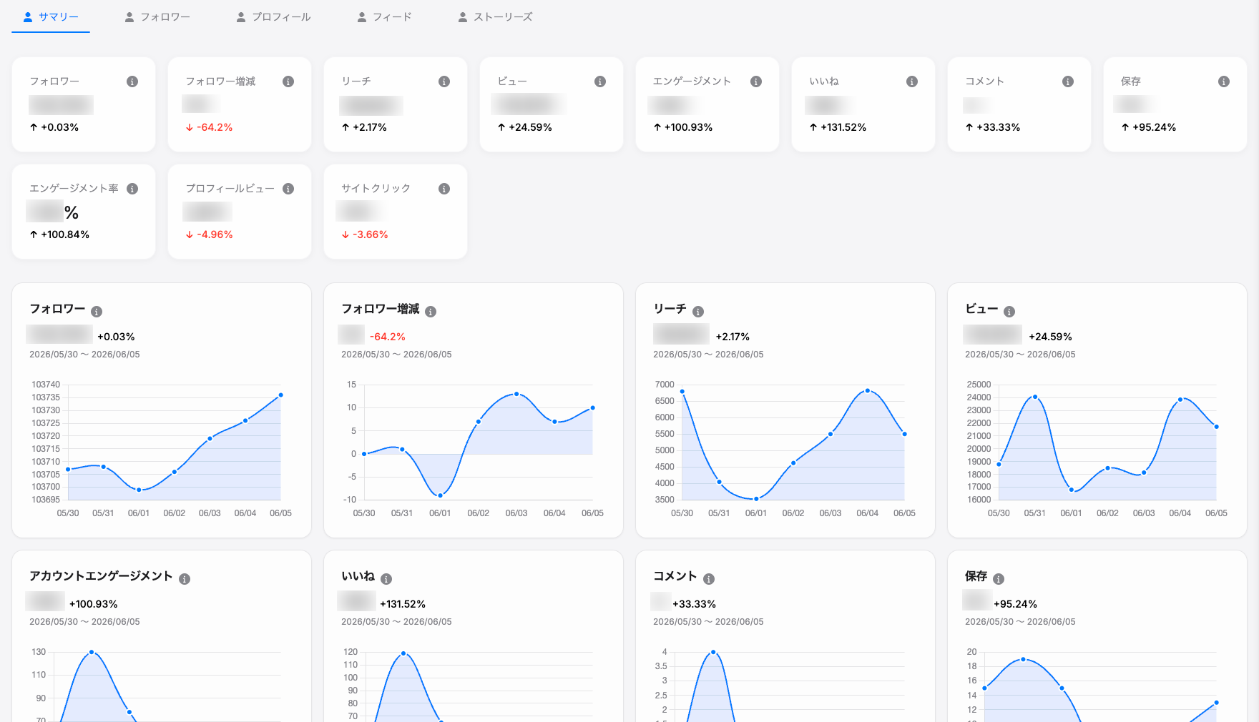This screenshot has width=1259, height=722.
Task: Go to the ストーリーズ tab
Action: [496, 16]
